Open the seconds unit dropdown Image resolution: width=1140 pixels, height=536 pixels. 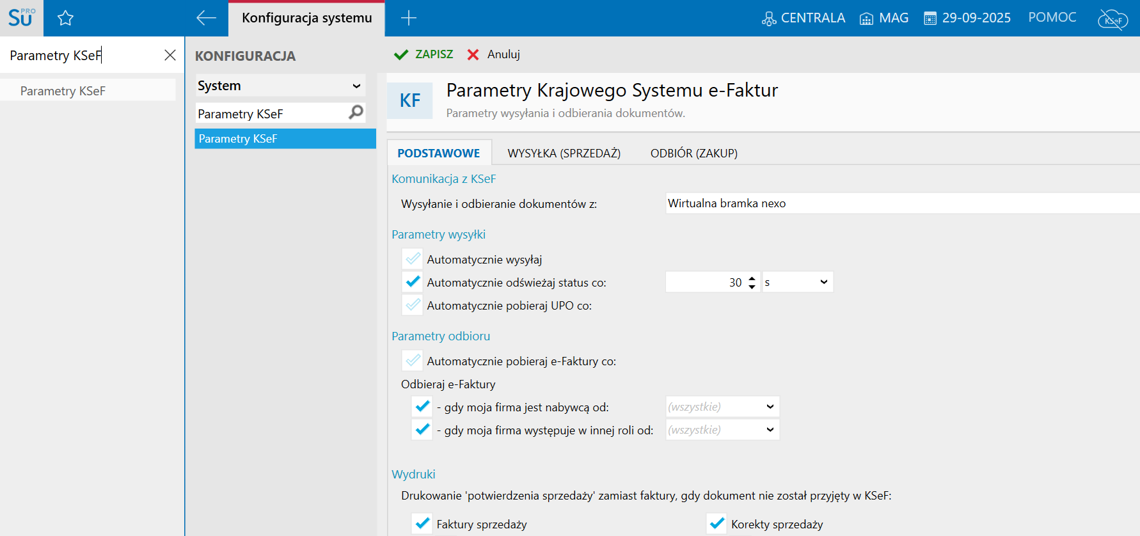point(797,282)
